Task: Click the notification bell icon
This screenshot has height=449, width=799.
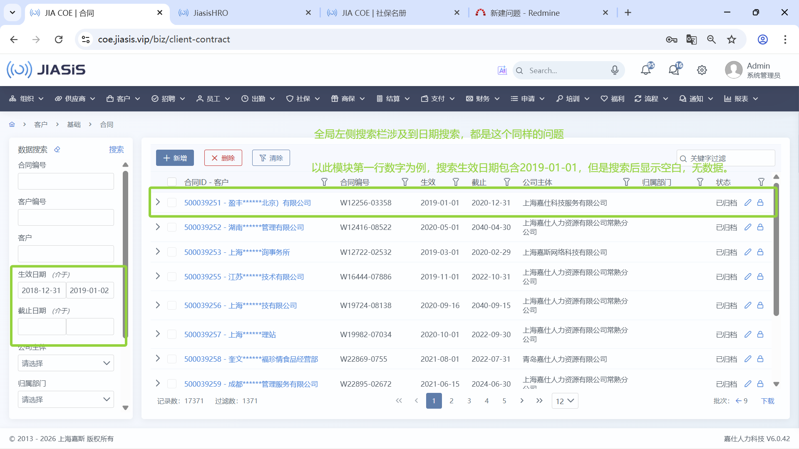Action: click(645, 70)
